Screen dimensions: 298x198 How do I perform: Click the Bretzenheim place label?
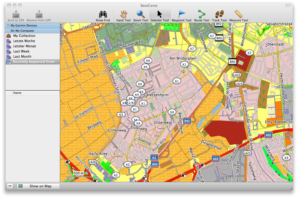157,95
